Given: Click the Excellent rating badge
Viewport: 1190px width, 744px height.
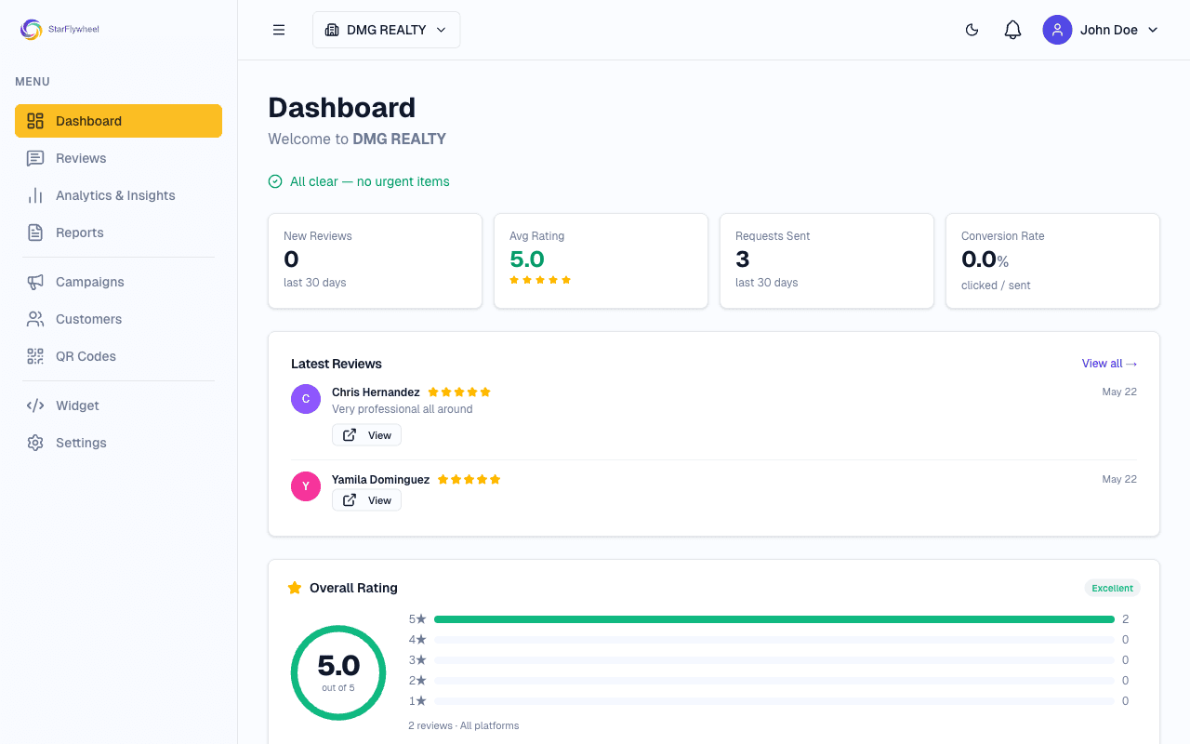Looking at the screenshot, I should pyautogui.click(x=1112, y=588).
